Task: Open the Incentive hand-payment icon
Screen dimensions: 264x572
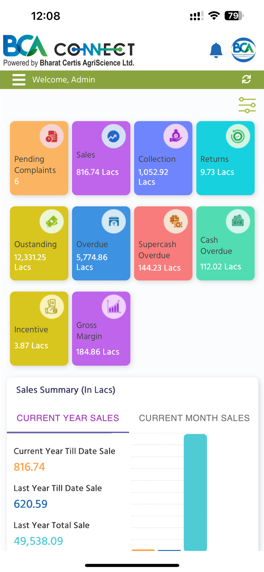Action: click(51, 307)
